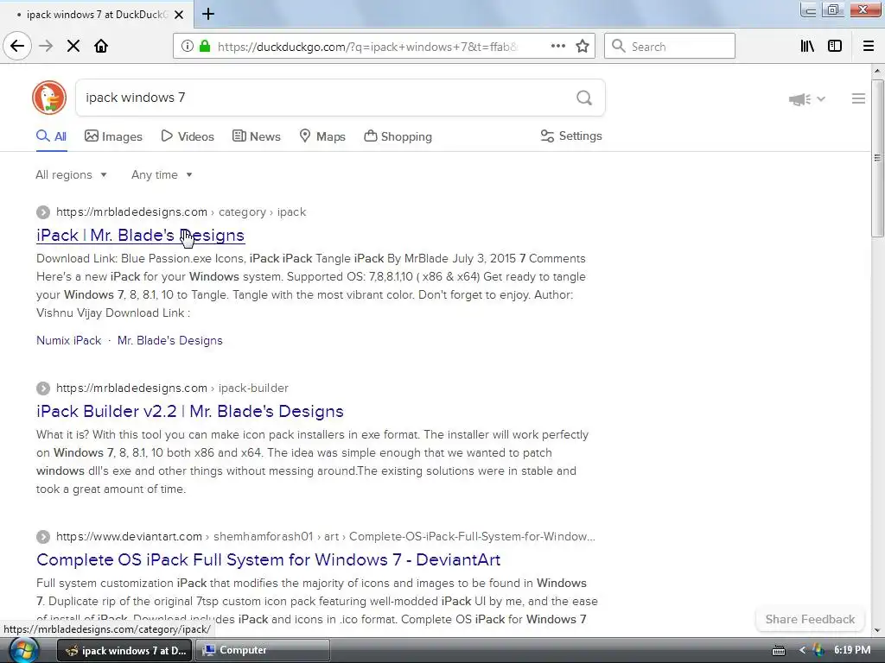
Task: Show hidden tray icons arrow
Action: coord(802,651)
